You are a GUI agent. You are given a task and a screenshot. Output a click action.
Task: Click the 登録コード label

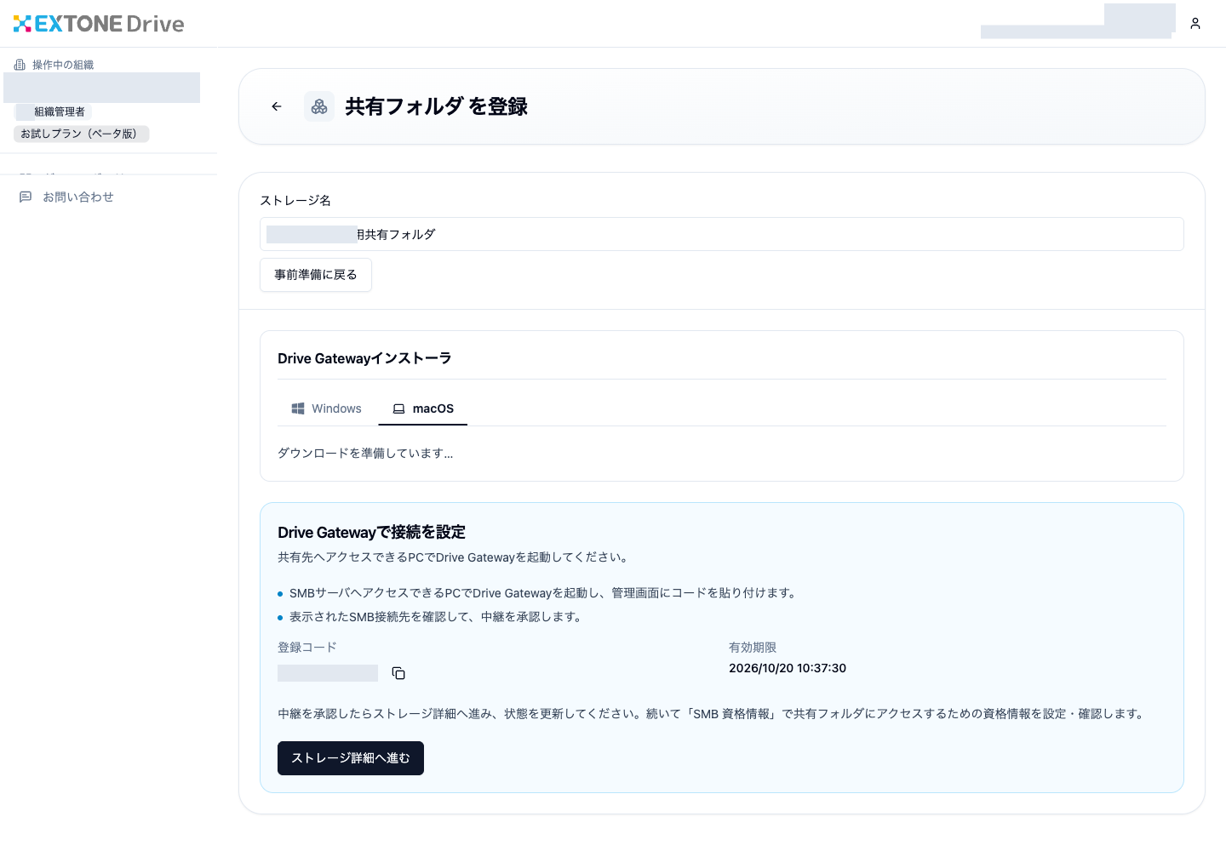[307, 648]
